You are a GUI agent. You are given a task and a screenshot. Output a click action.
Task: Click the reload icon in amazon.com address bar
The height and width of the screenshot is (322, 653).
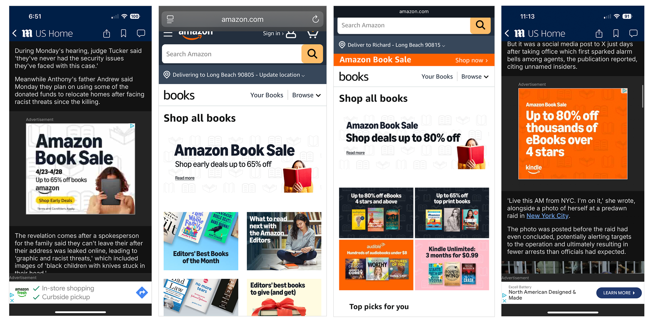(x=315, y=19)
